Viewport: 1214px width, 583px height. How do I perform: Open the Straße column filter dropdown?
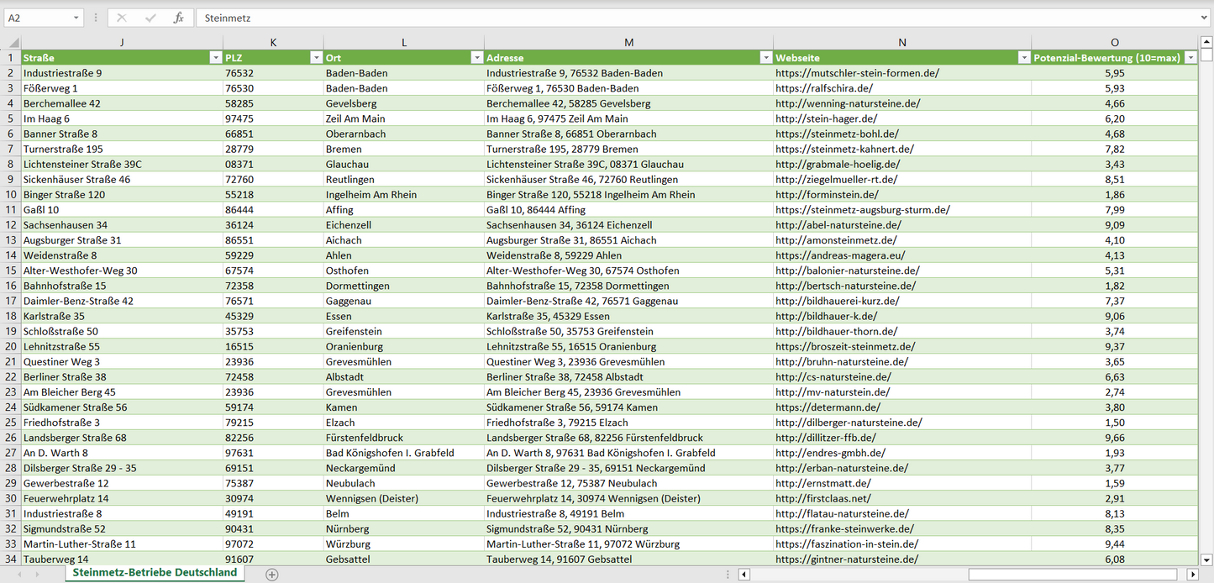[214, 58]
